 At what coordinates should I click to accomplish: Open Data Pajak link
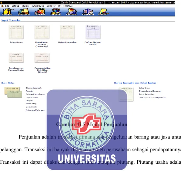(x=31, y=107)
